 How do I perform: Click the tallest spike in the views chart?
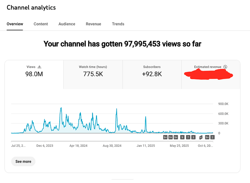60,108
